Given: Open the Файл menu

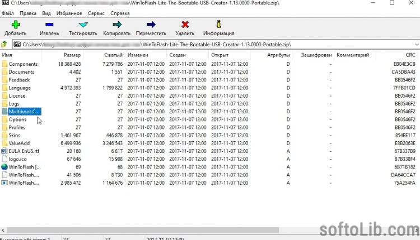Looking at the screenshot, I should click(8, 13).
